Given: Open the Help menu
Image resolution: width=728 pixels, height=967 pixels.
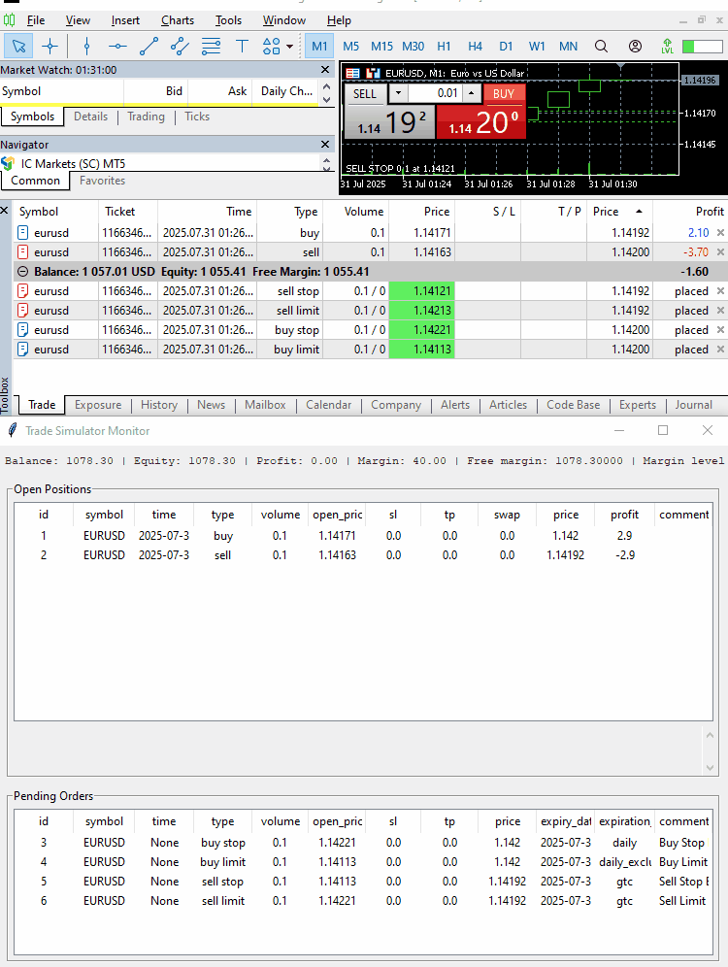Looking at the screenshot, I should pos(339,20).
